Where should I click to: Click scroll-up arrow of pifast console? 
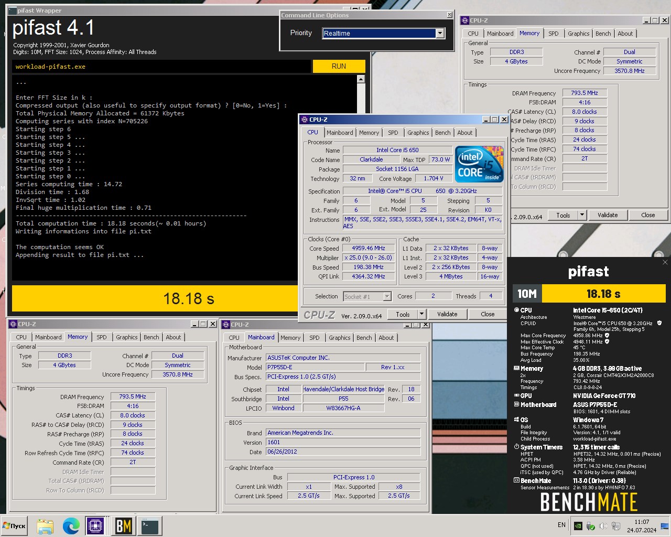click(x=361, y=79)
